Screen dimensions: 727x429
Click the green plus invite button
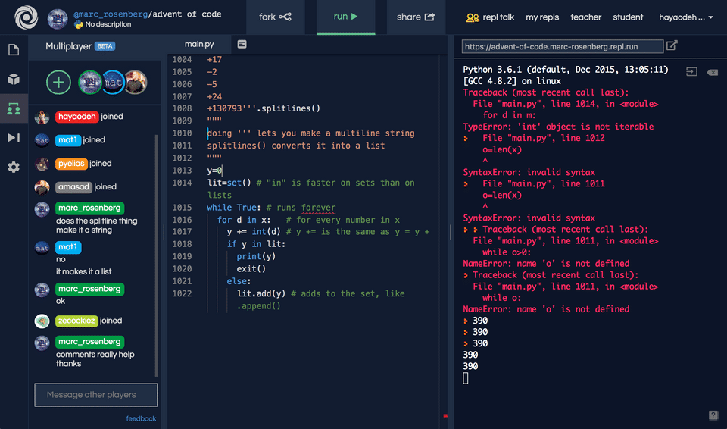[x=58, y=82]
